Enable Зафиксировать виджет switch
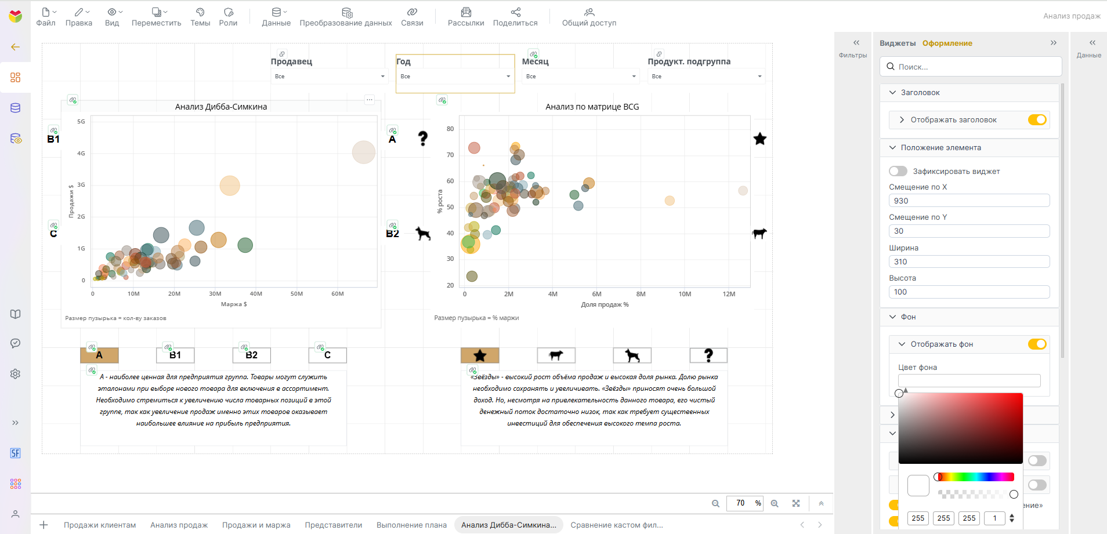This screenshot has height=534, width=1107. 898,171
